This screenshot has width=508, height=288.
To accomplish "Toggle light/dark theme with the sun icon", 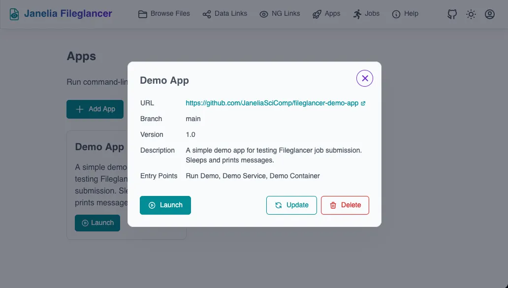I will pyautogui.click(x=471, y=14).
